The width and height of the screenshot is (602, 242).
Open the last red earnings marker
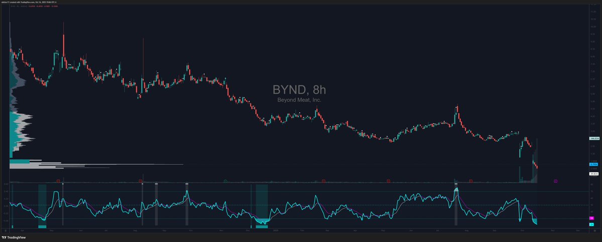470,180
